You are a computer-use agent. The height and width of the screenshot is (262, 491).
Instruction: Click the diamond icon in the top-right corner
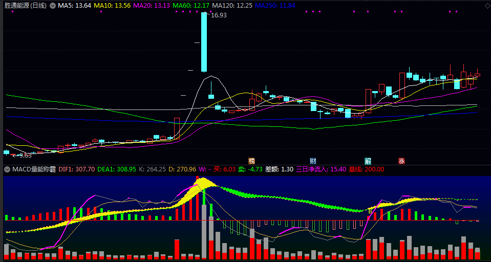486,6
